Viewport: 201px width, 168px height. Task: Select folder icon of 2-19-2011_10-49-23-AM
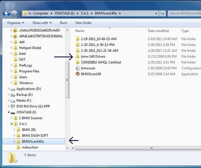pos(77,39)
